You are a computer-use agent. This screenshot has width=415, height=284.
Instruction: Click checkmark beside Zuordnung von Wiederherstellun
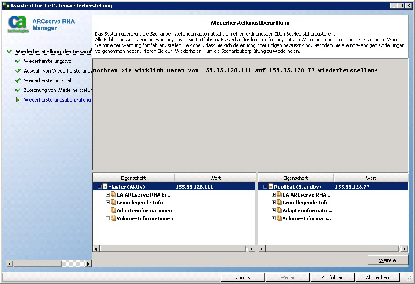[x=18, y=90]
